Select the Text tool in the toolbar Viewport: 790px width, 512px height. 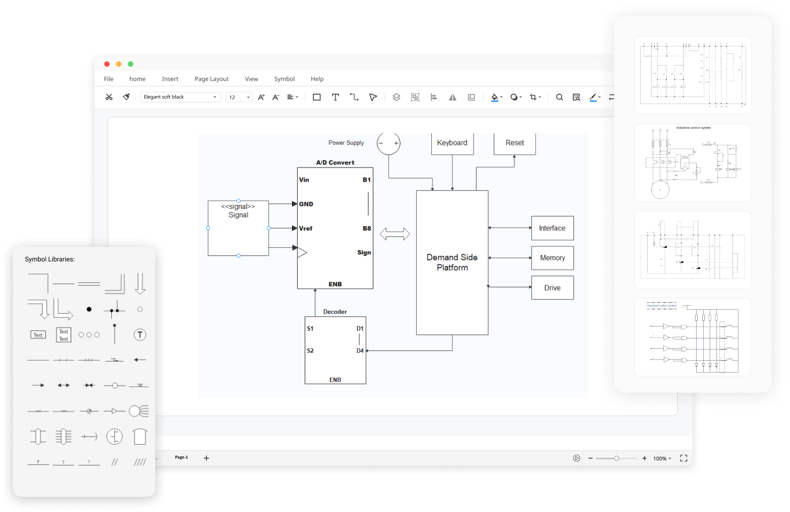click(335, 97)
